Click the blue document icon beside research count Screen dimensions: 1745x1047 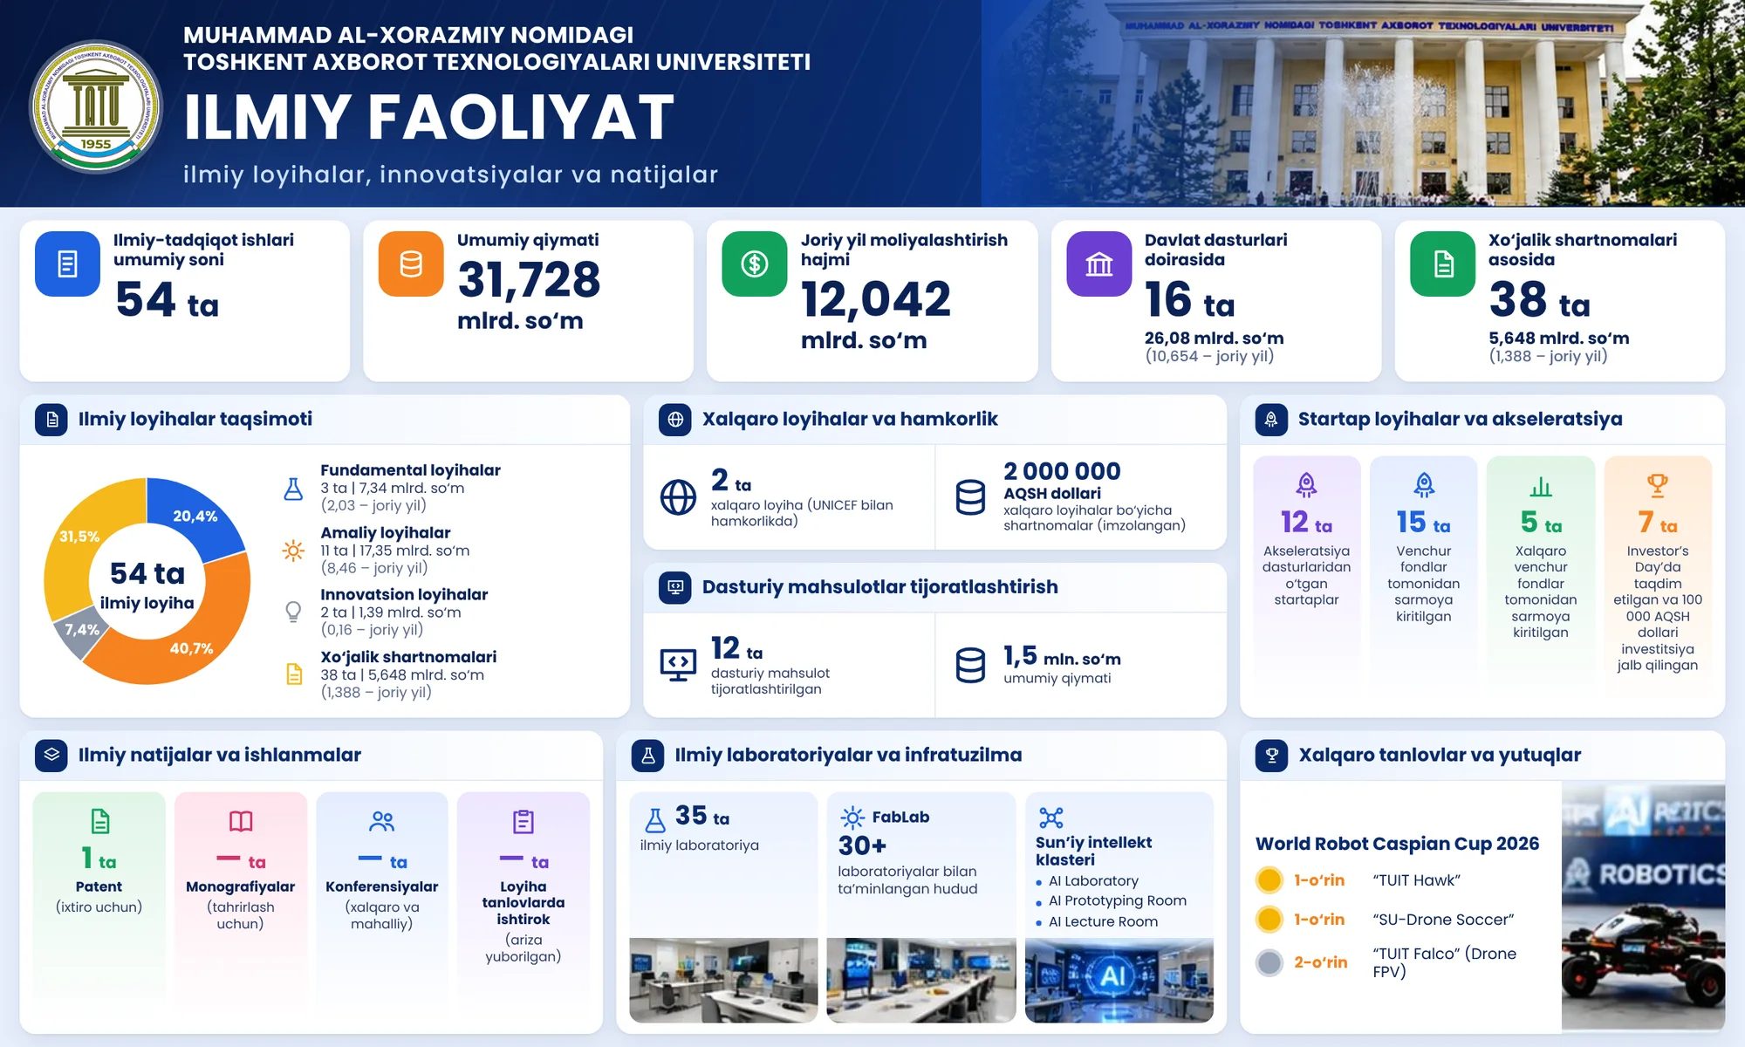pos(67,263)
